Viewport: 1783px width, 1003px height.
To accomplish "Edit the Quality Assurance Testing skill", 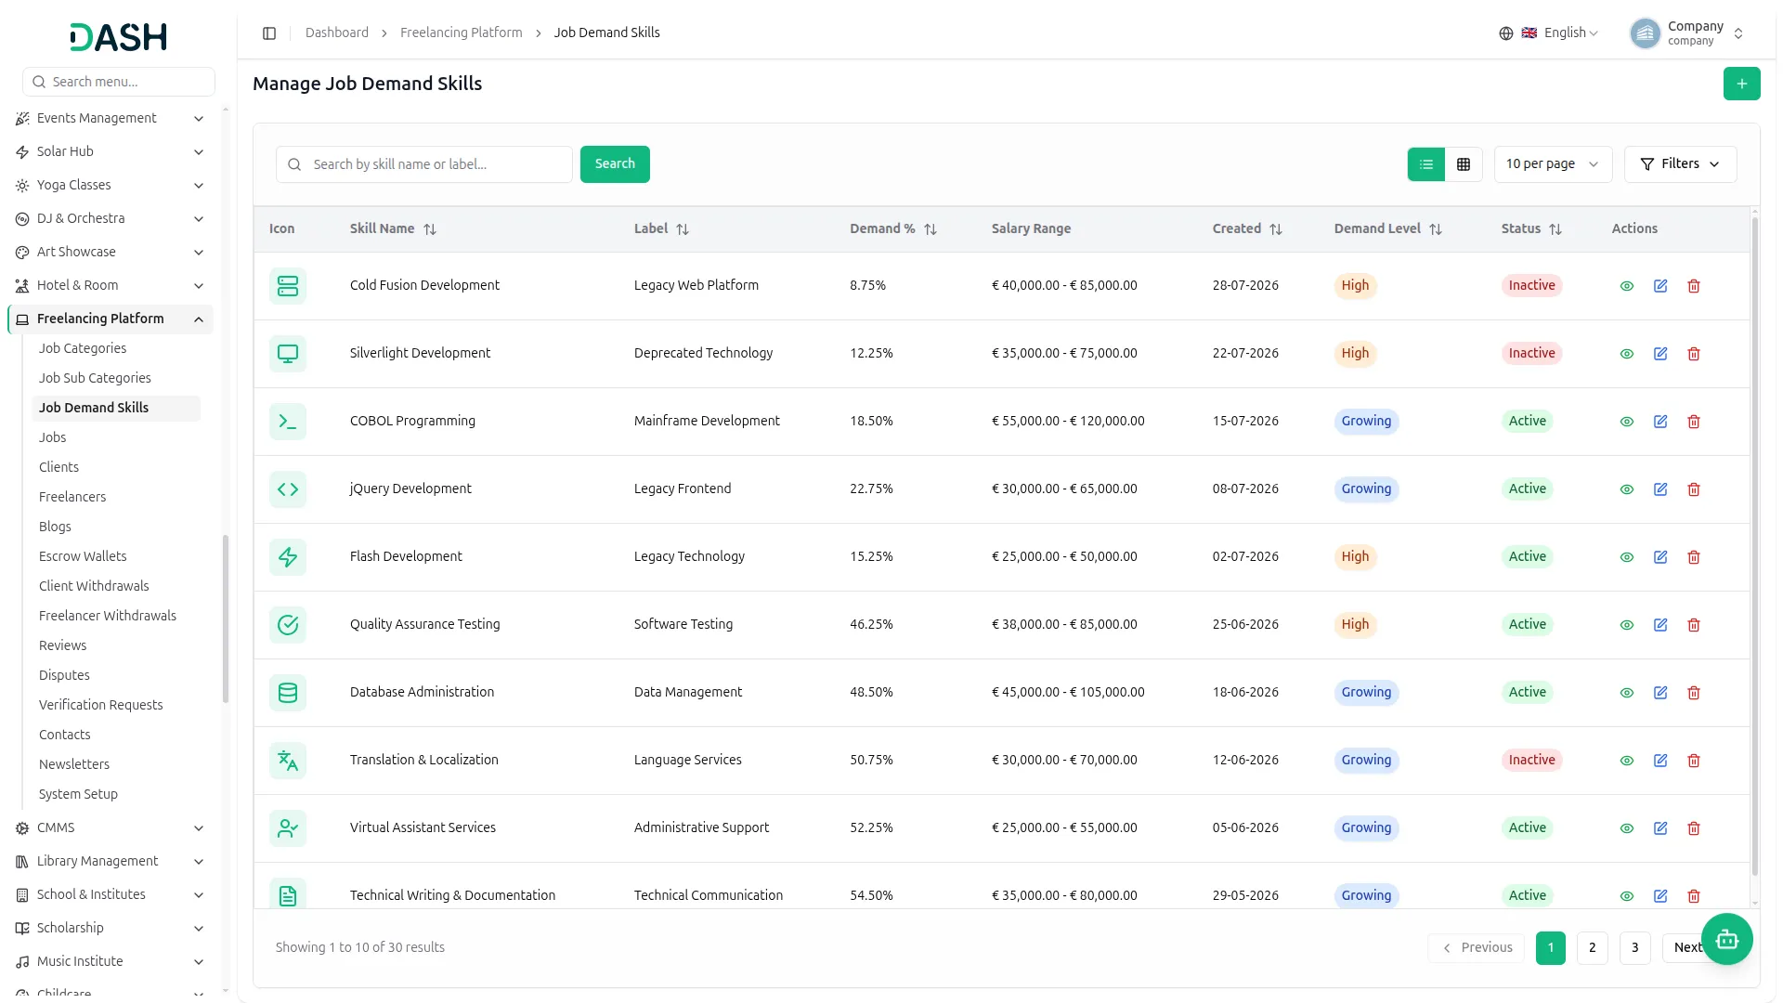I will coord(1660,625).
